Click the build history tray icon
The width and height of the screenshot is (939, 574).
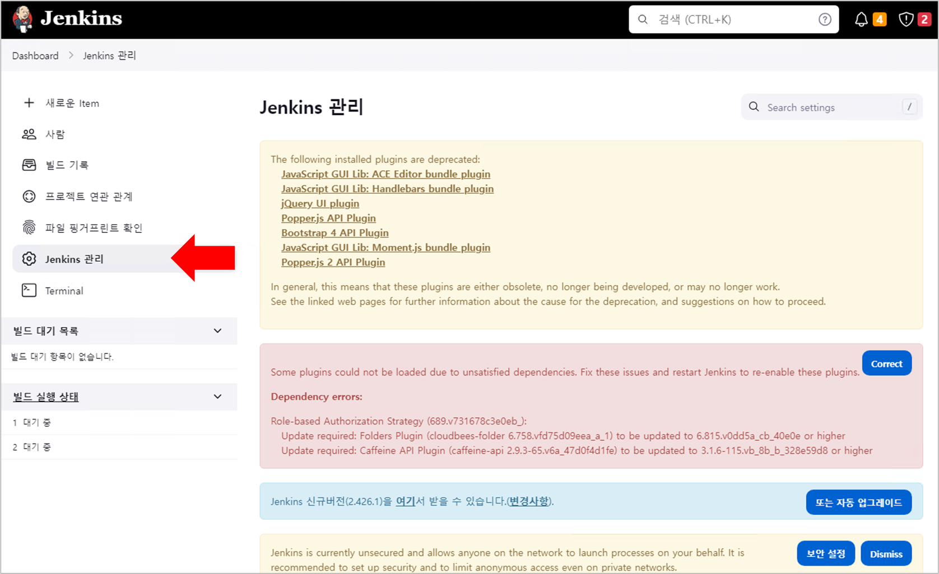tap(29, 165)
